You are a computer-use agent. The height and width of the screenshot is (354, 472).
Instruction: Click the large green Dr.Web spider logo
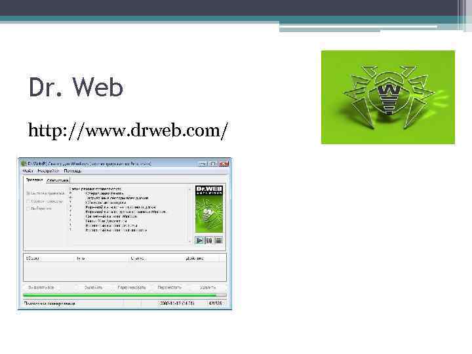[388, 97]
